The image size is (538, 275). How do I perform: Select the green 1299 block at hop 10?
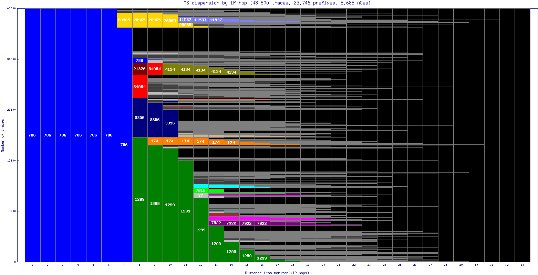(x=170, y=205)
